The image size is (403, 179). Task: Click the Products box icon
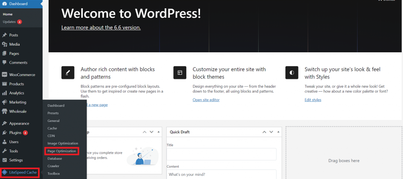coord(4,84)
